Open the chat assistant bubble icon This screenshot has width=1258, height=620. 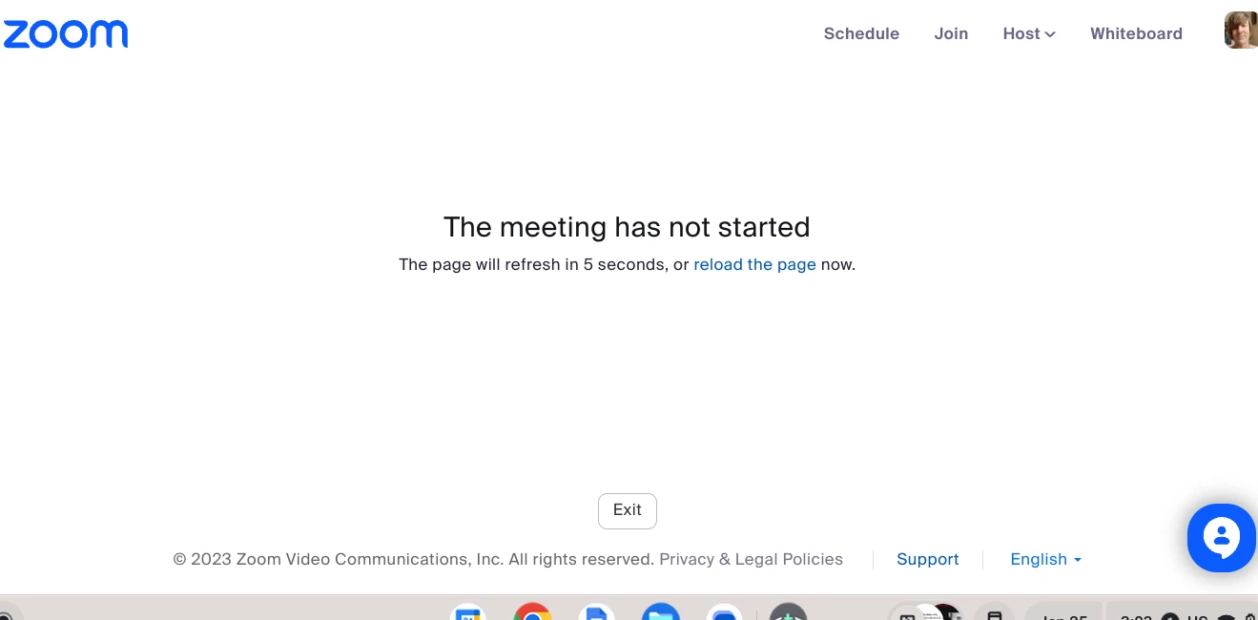click(1222, 538)
